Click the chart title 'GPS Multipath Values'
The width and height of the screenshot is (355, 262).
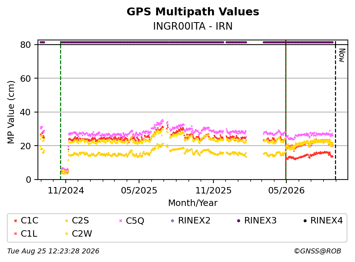pos(193,12)
